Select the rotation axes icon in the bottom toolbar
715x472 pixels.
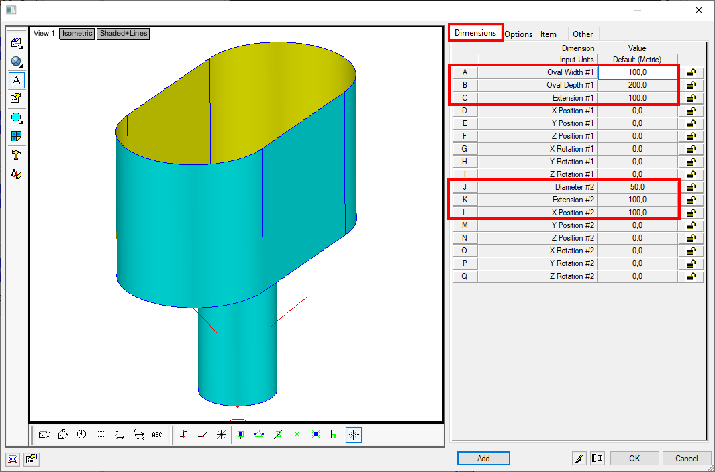(x=119, y=434)
